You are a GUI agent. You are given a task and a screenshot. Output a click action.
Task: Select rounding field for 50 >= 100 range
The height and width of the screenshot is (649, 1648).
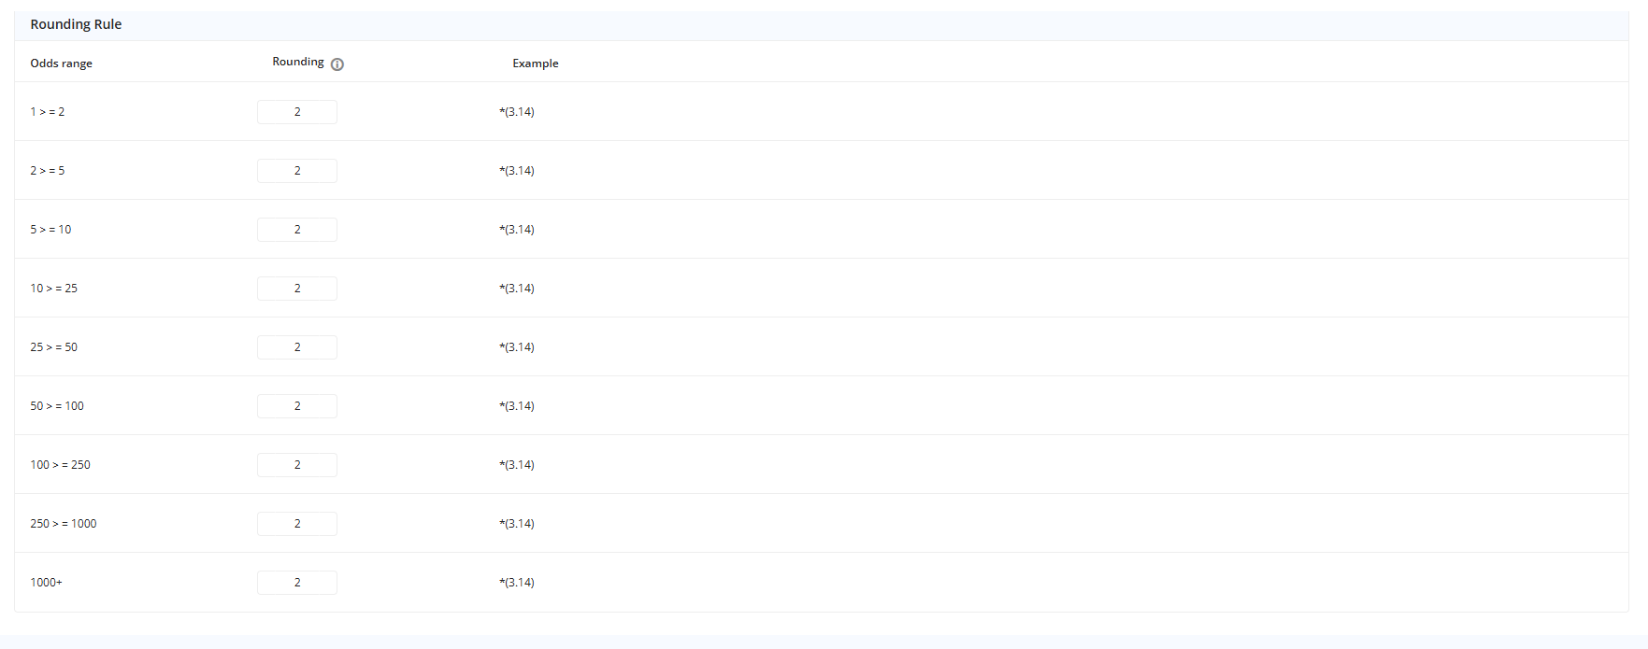click(297, 406)
